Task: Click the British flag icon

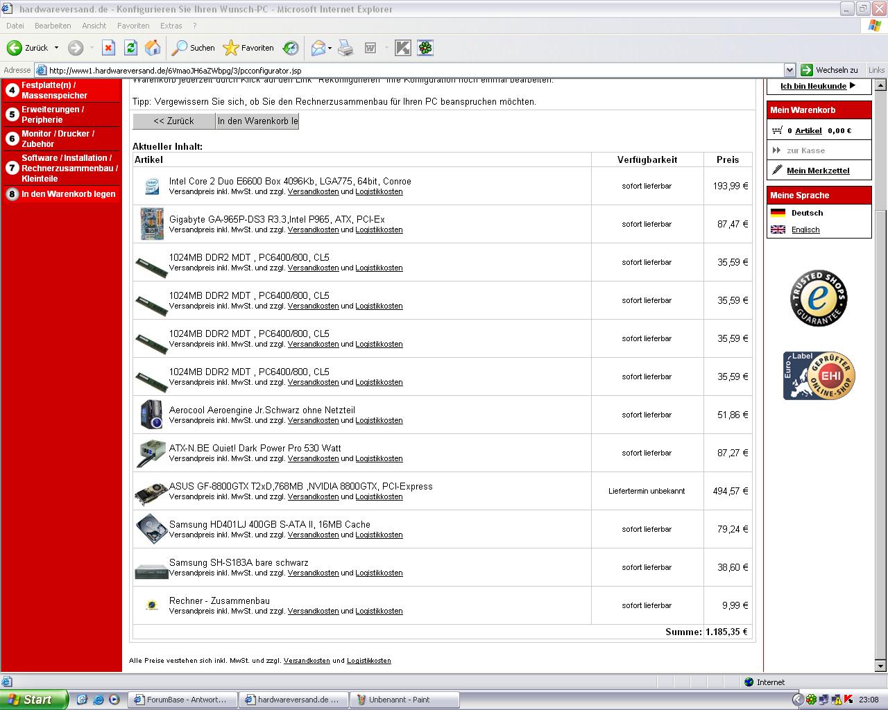Action: tap(778, 230)
